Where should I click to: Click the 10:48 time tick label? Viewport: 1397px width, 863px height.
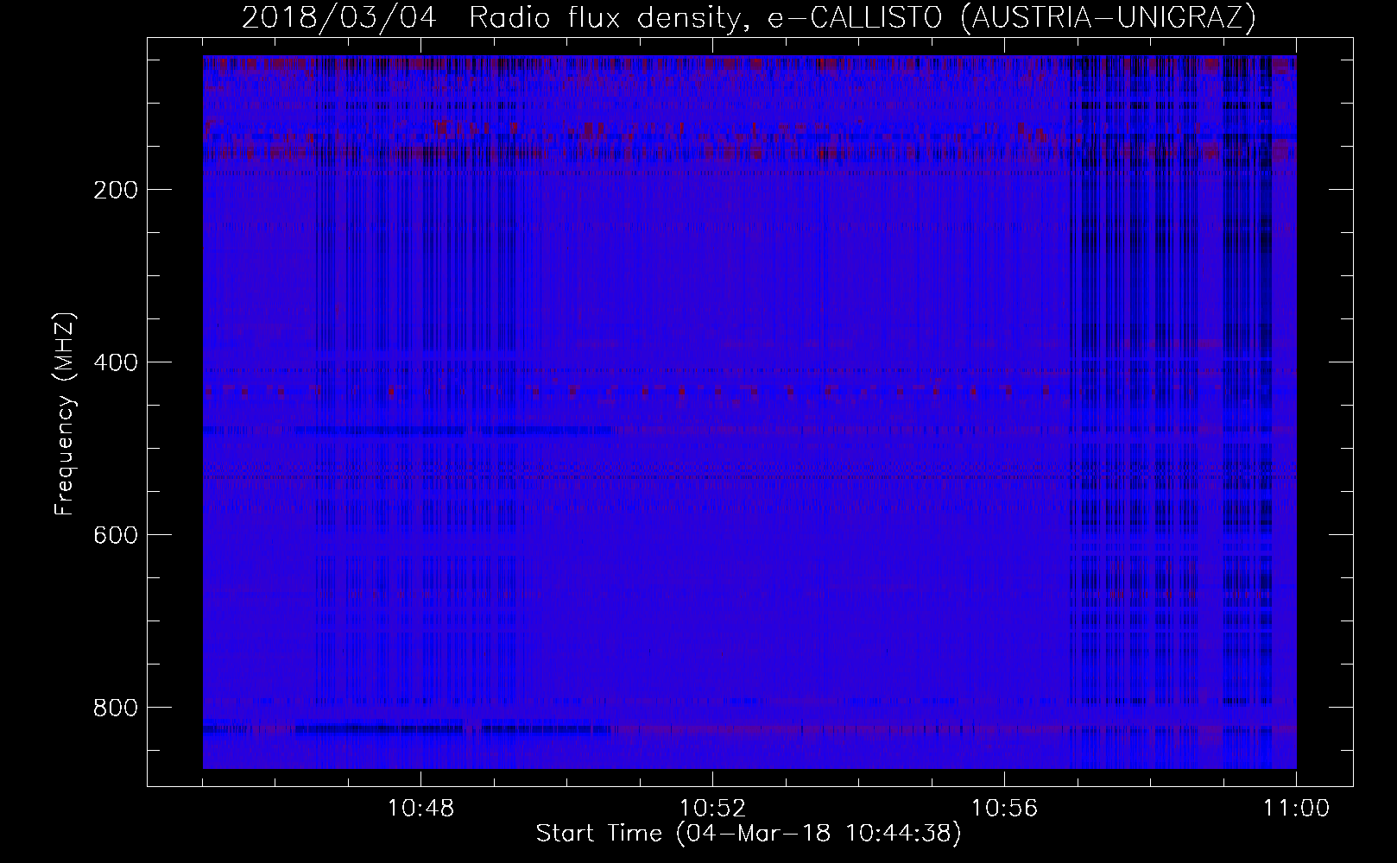pyautogui.click(x=421, y=809)
